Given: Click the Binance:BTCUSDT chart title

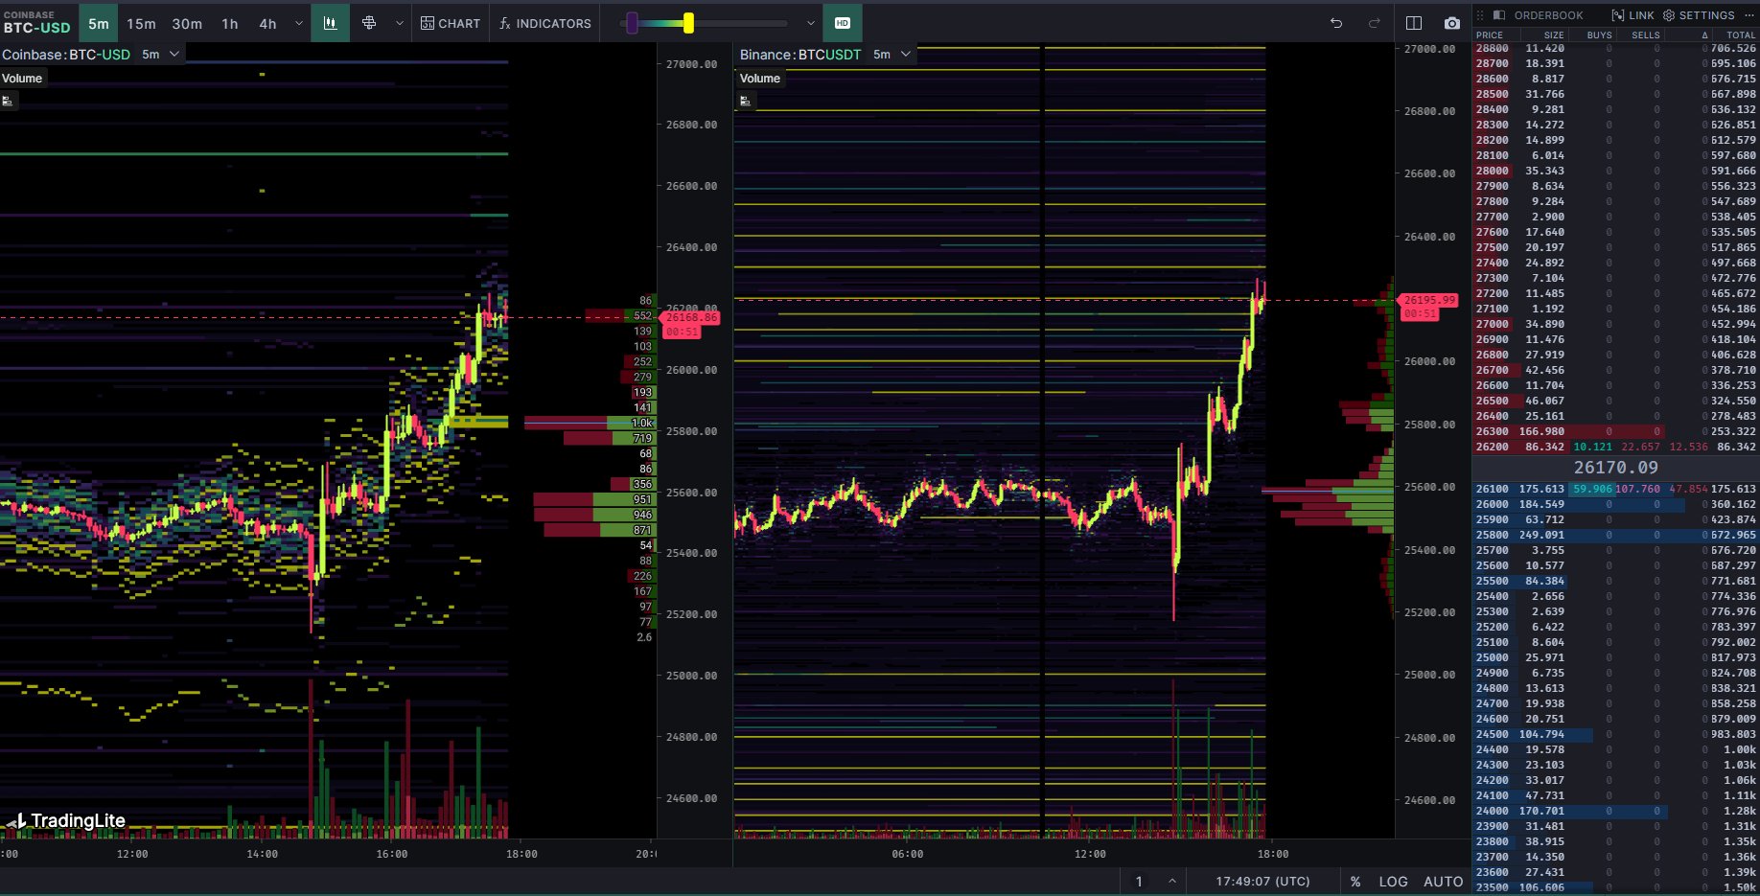Looking at the screenshot, I should [800, 55].
